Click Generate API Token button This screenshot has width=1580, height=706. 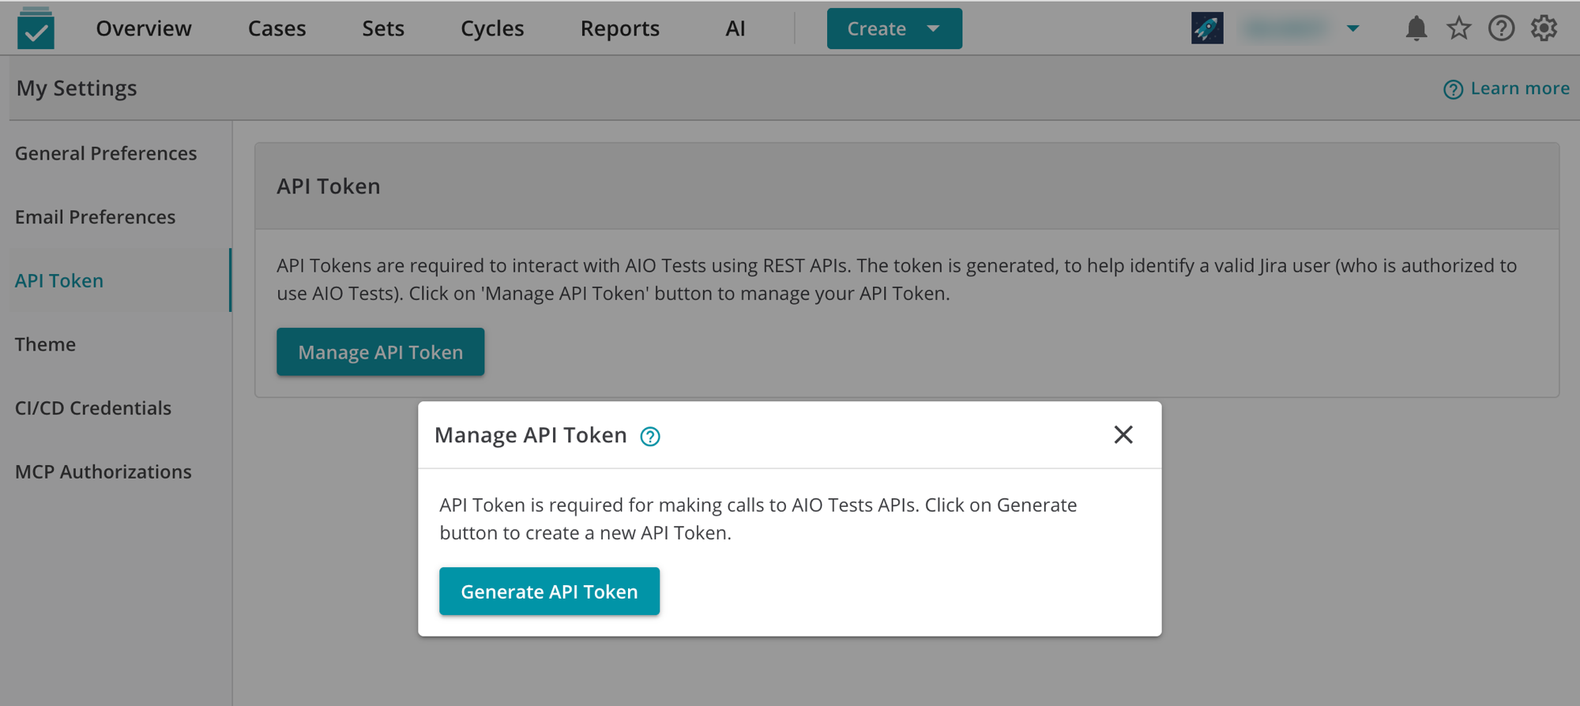549,591
